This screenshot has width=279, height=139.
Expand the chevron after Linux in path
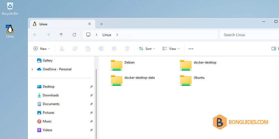pos(117,35)
